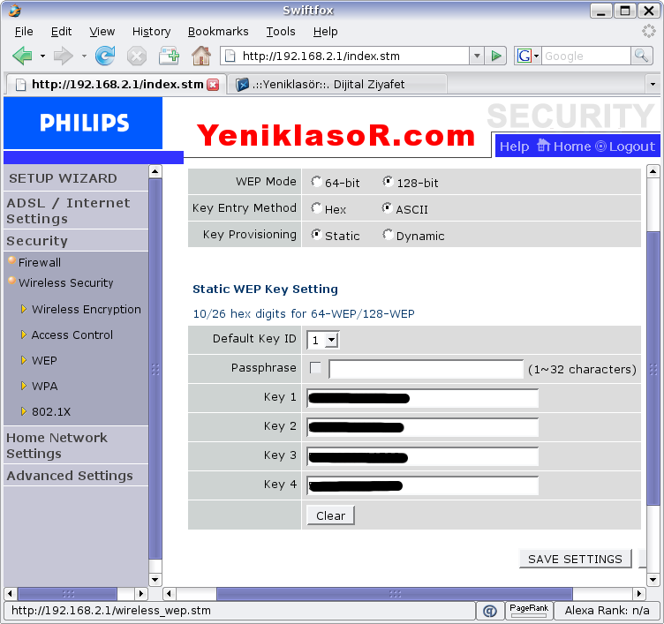Click the Home icon in the toolbar
The image size is (664, 624).
pos(201,56)
